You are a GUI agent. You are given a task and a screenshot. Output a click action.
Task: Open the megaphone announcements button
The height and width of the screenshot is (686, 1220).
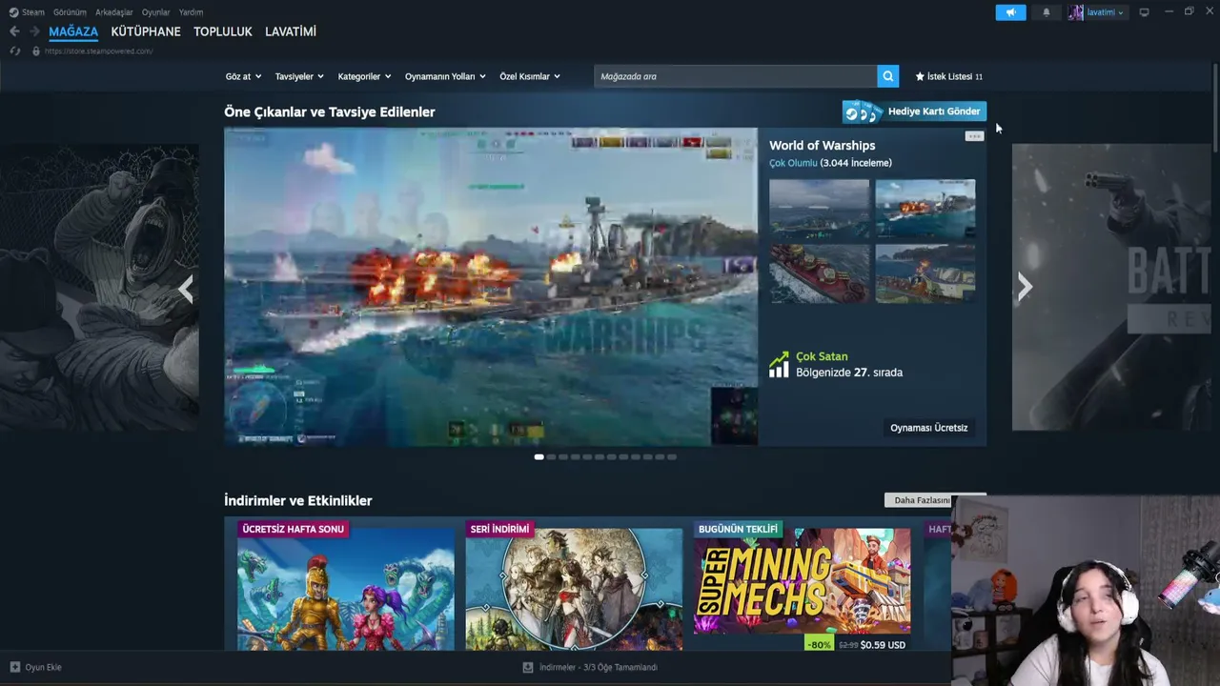point(1010,12)
